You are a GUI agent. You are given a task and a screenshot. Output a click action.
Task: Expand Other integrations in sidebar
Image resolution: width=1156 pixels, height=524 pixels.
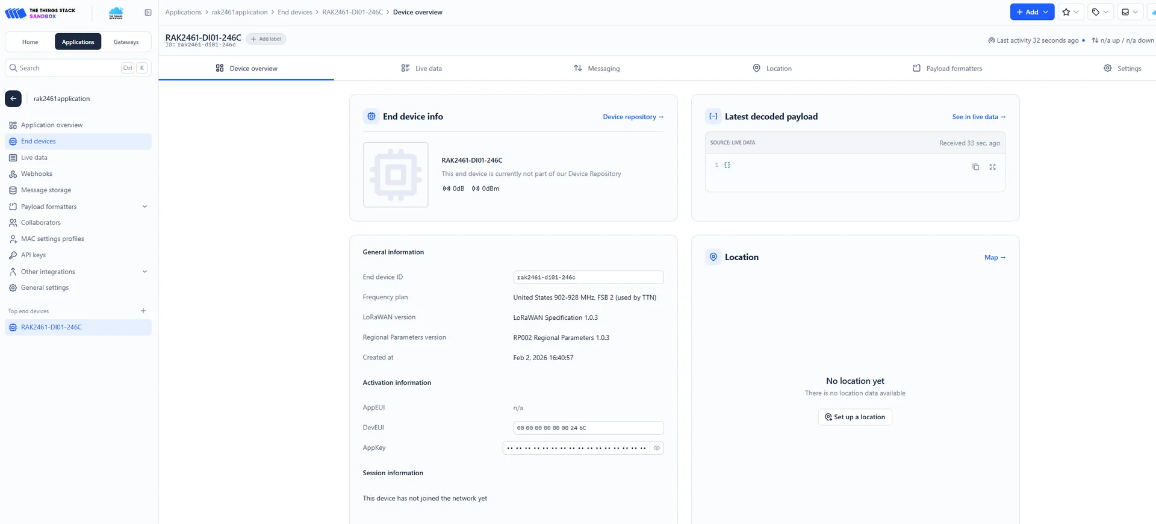coord(144,272)
